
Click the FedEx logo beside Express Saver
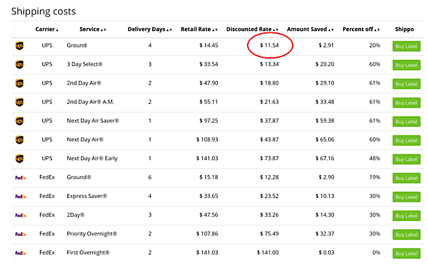click(x=20, y=197)
